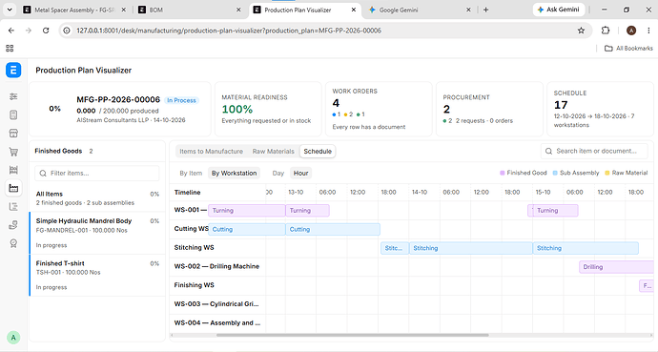The image size is (658, 352).
Task: Bookmark this page with the star icon
Action: click(x=581, y=31)
